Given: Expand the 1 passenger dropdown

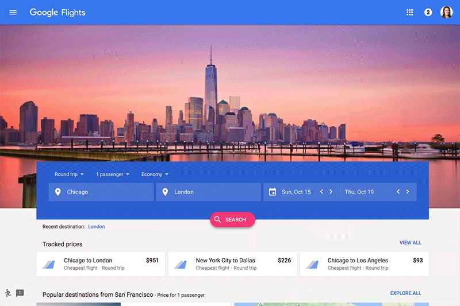Looking at the screenshot, I should (113, 174).
